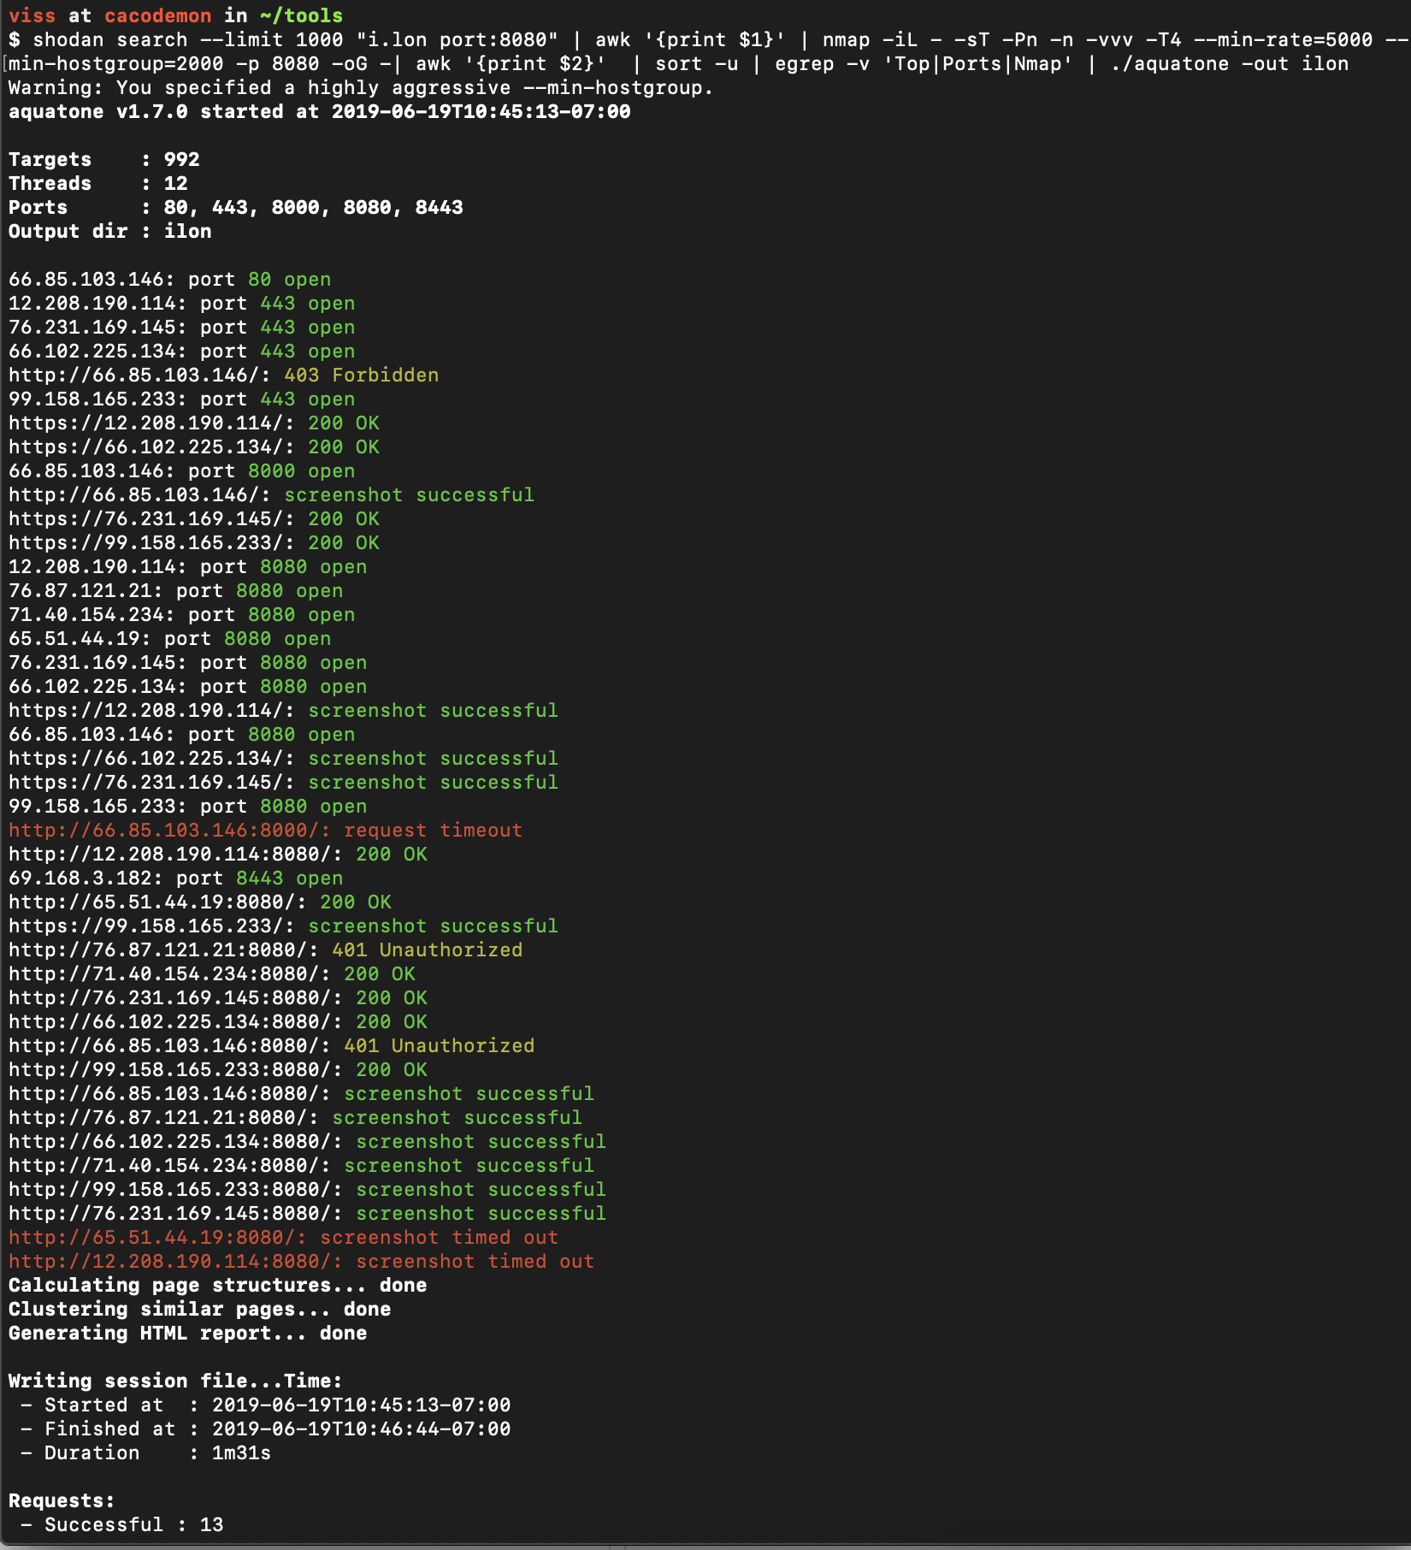The height and width of the screenshot is (1550, 1411).
Task: Click 'http://66.85.103.146:8080/: screenshot successful' line
Action: coord(302,1093)
